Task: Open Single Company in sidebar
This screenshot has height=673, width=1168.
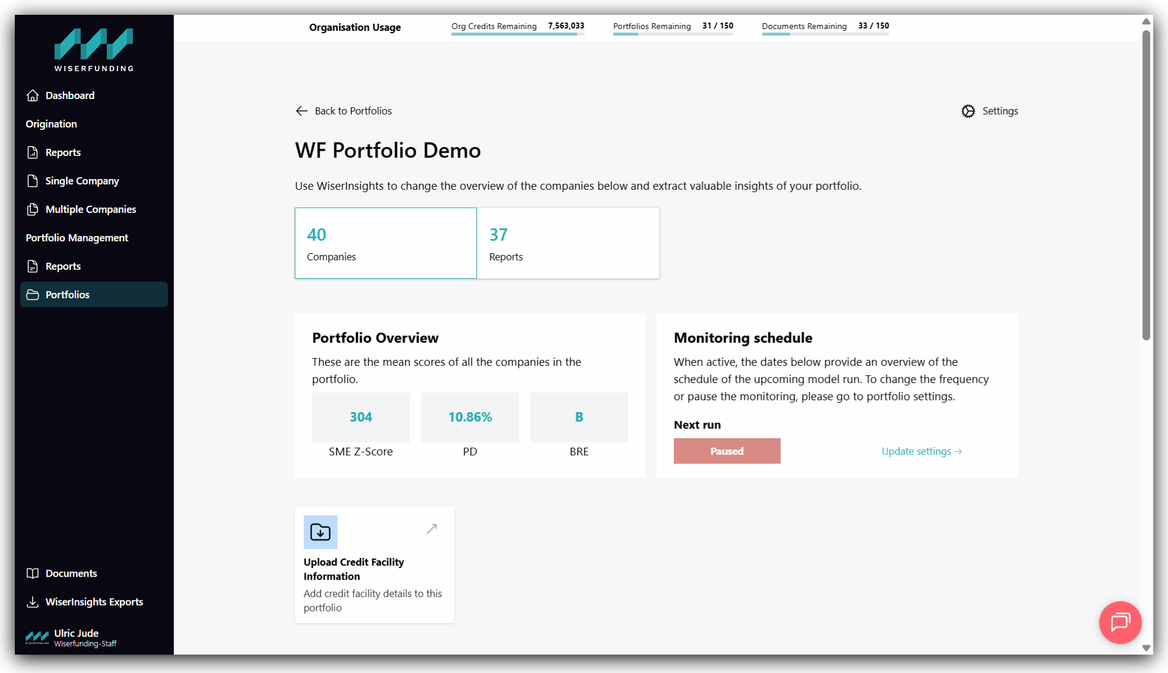Action: pyautogui.click(x=82, y=181)
